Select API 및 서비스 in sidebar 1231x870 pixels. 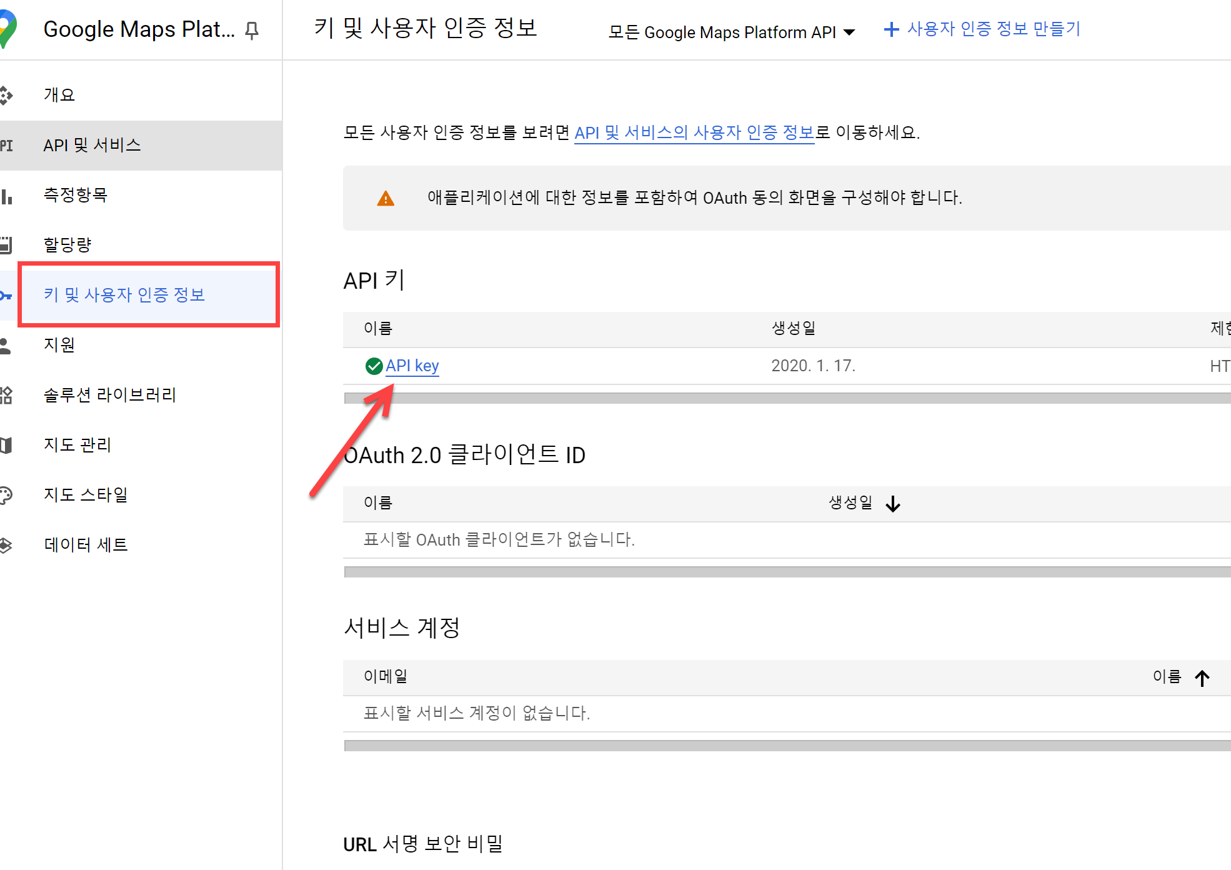[x=92, y=145]
